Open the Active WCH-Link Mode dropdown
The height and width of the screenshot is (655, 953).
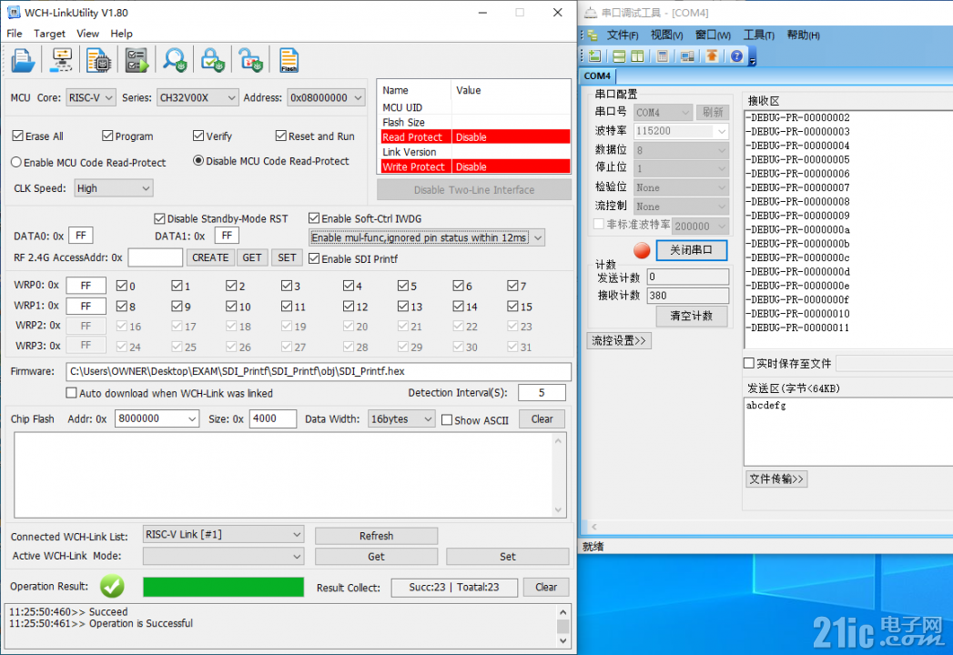223,556
